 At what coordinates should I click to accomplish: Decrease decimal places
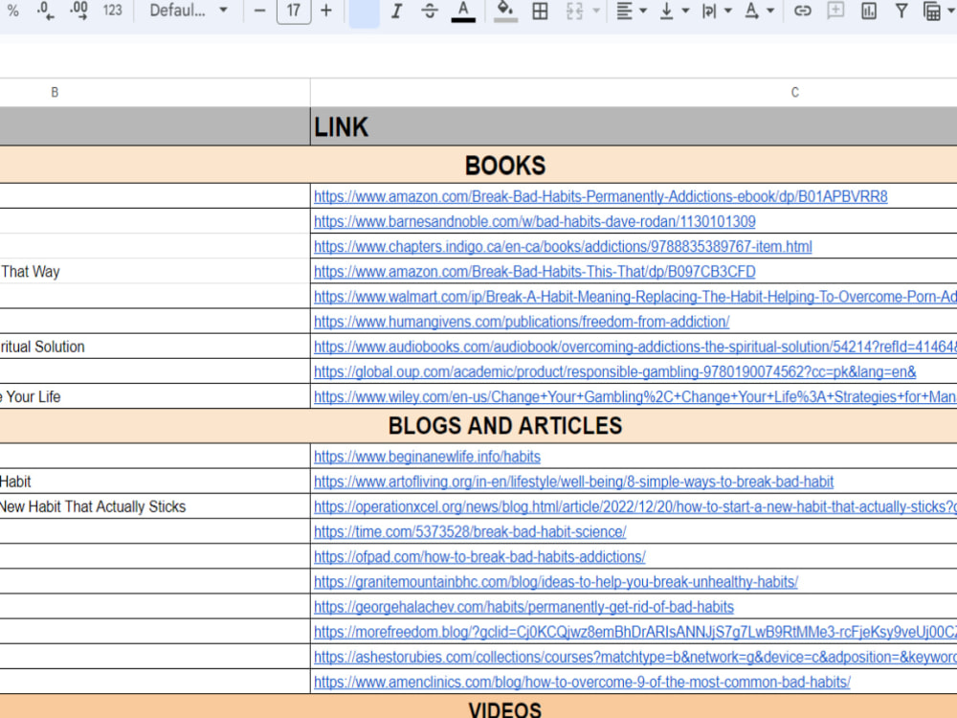tap(40, 11)
